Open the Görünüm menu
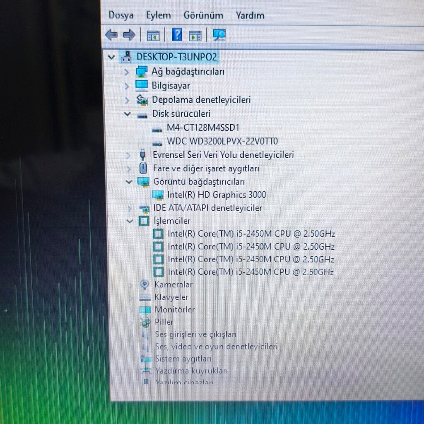Screen dimensions: 424x424 (x=203, y=15)
